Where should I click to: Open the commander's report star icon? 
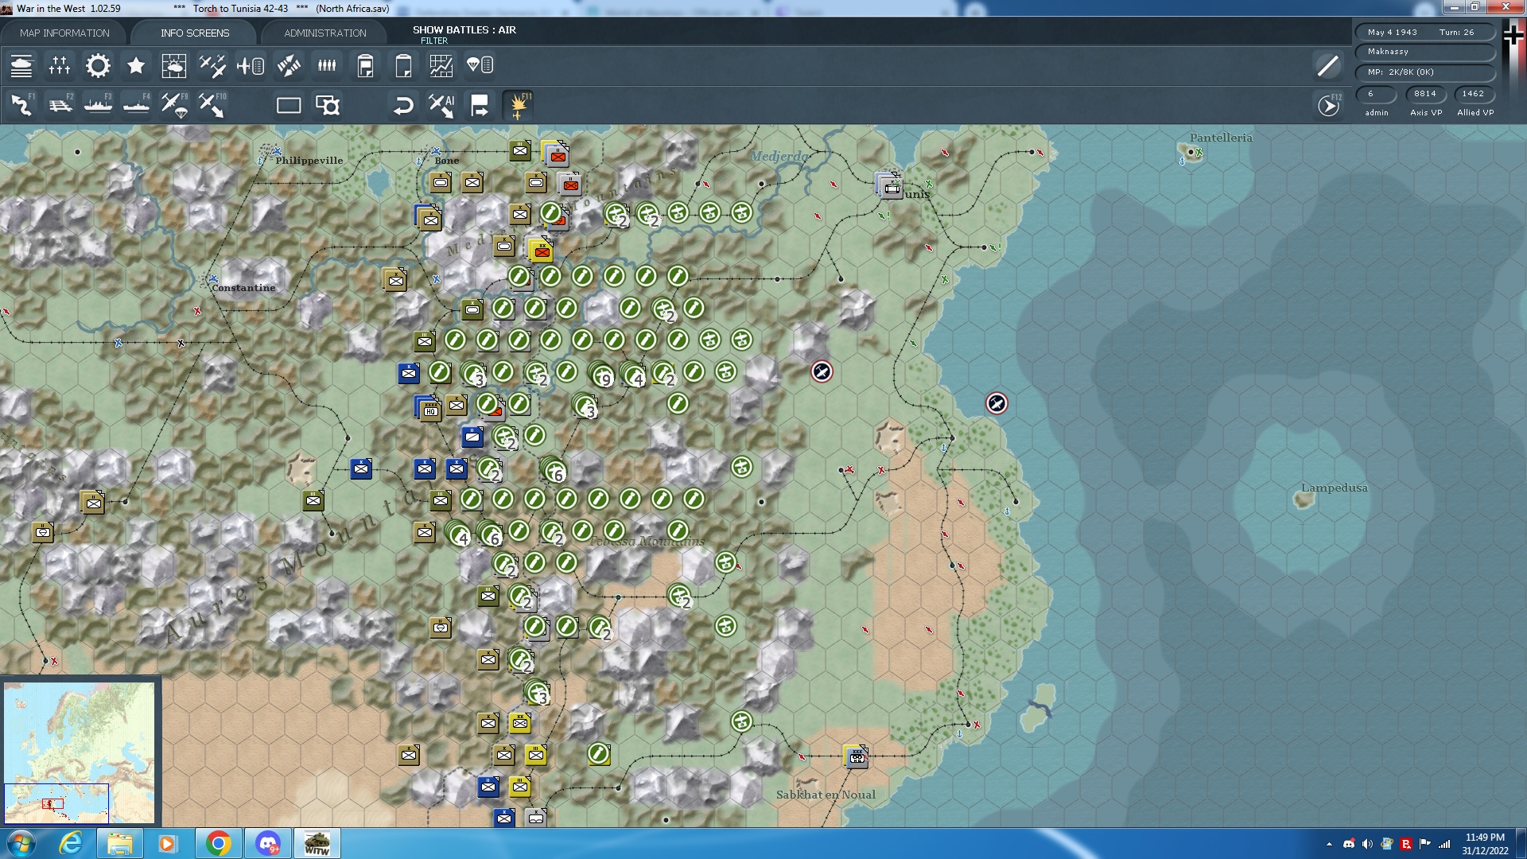(x=135, y=65)
